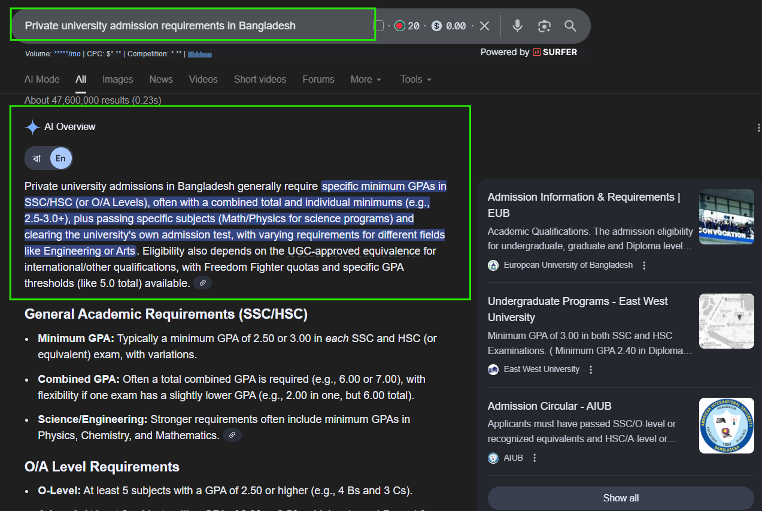The height and width of the screenshot is (511, 762).
Task: Switch AI Overview language to বা
Action: click(x=36, y=158)
